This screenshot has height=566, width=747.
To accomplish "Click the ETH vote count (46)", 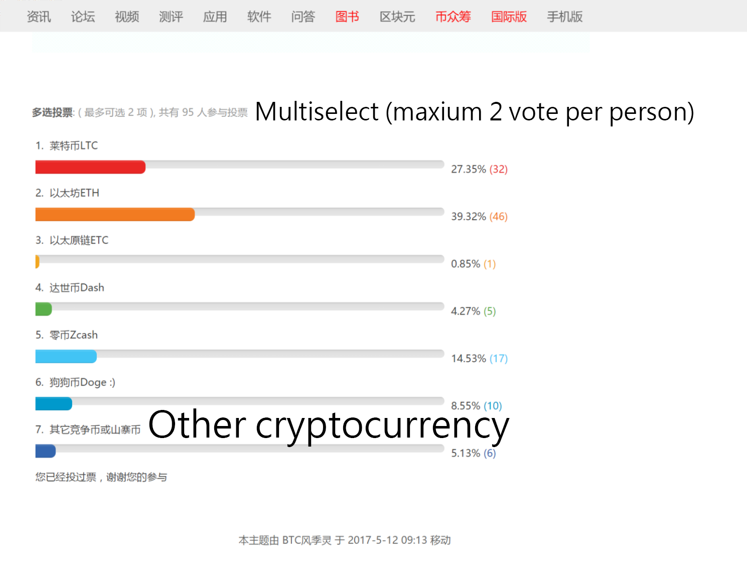I will pyautogui.click(x=499, y=216).
